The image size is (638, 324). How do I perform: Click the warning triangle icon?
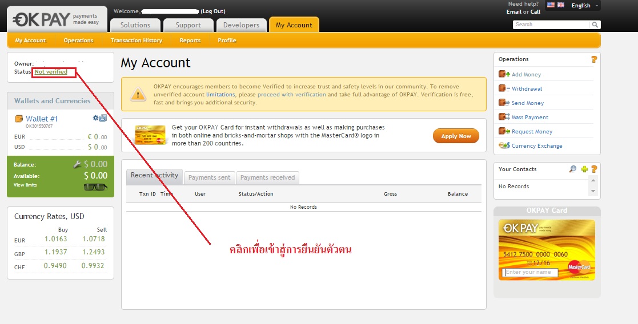coord(138,95)
